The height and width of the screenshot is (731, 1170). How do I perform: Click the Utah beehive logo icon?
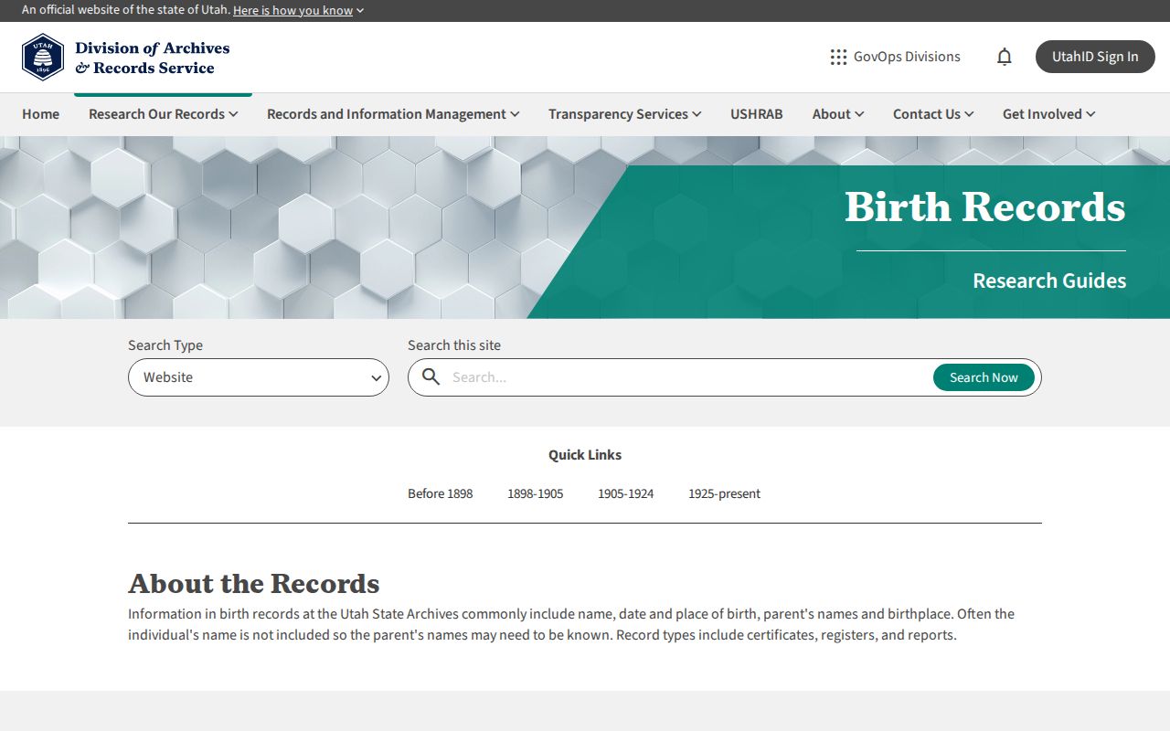[x=43, y=58]
